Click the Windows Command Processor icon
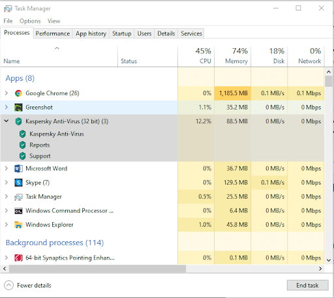334x298 pixels. [18, 211]
